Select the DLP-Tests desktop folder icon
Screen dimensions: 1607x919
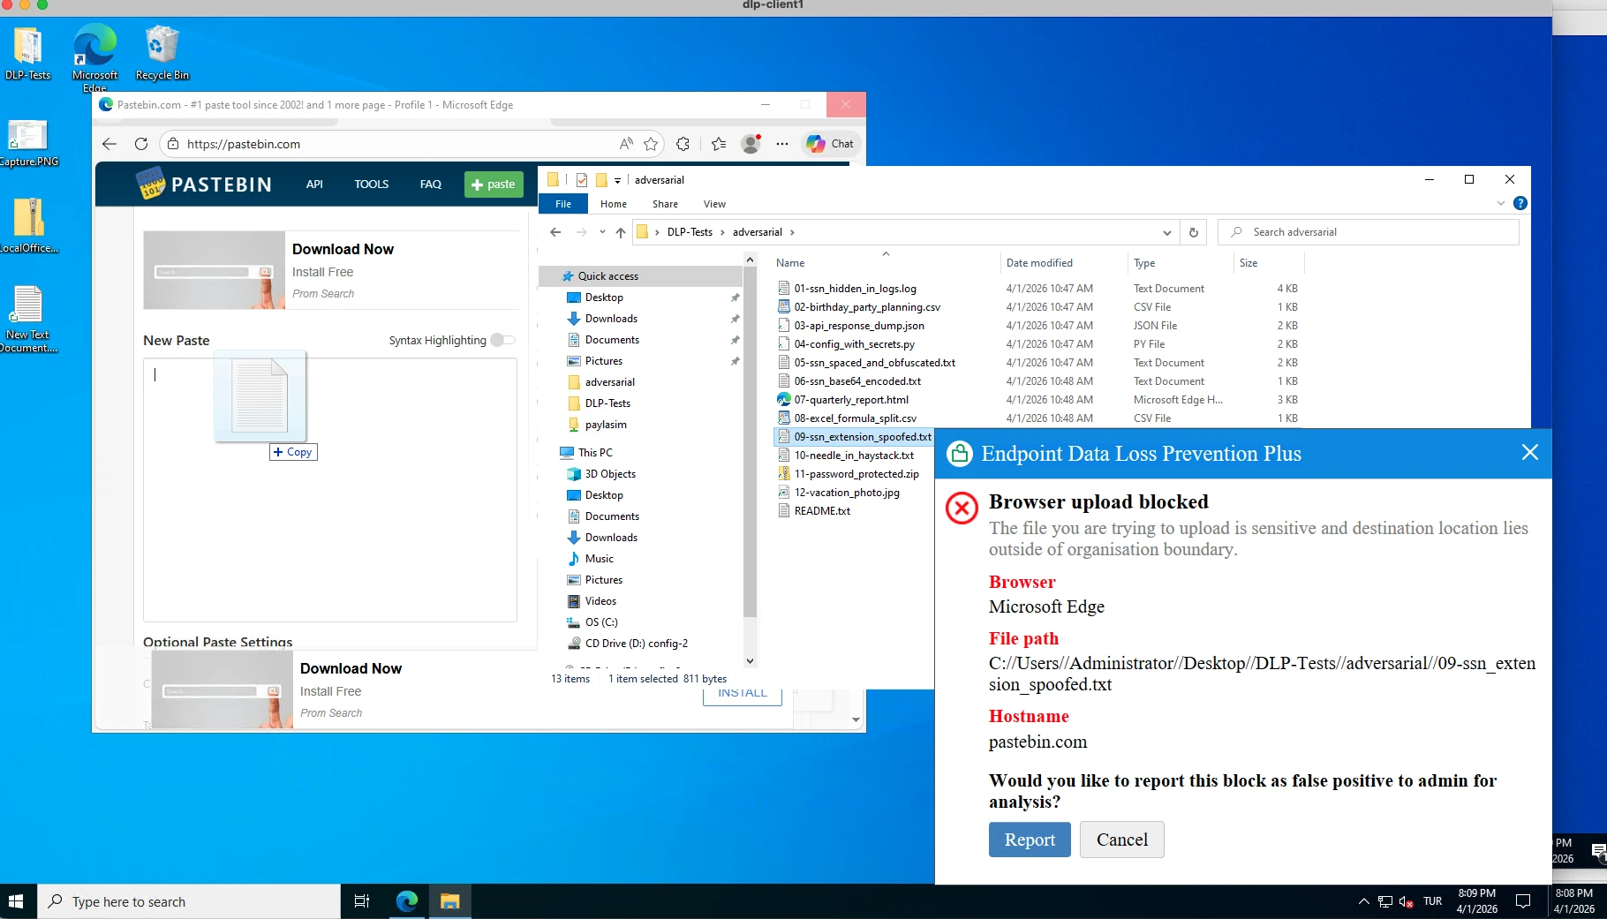click(x=28, y=53)
